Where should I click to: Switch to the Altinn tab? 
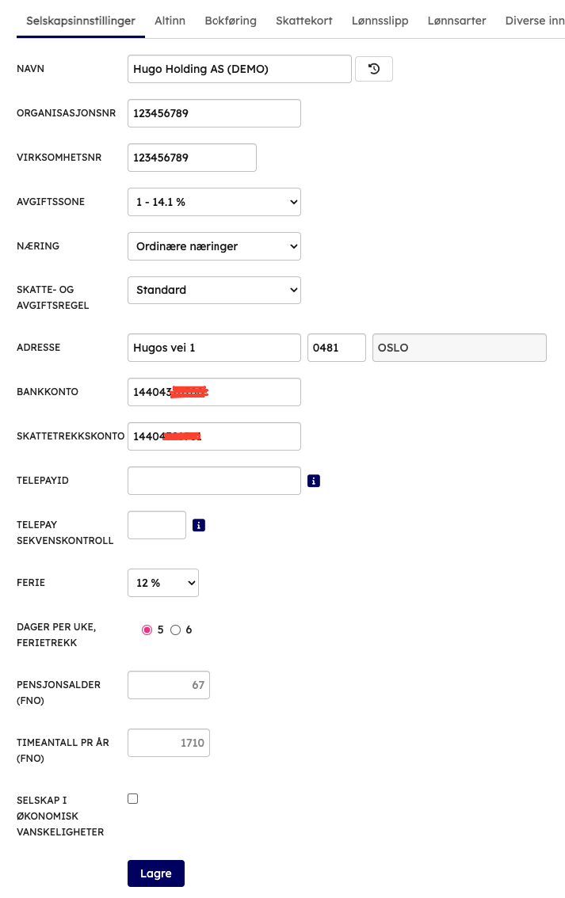coord(170,21)
